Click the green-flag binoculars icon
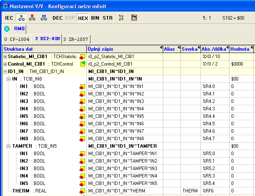Viewport: 255px width, 196px height. [21, 18]
